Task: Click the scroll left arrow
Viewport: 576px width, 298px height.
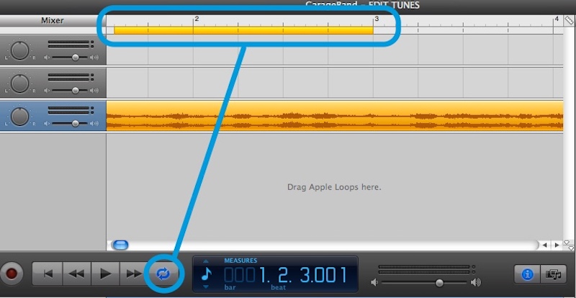Action: coord(545,245)
